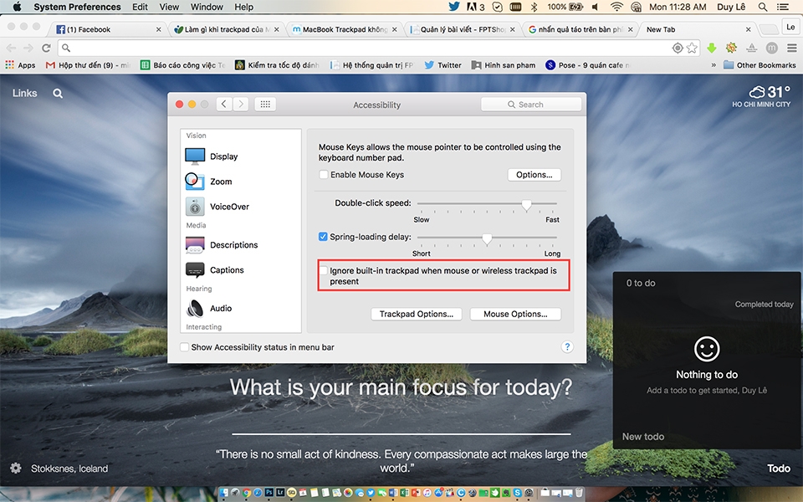
Task: Bookmark this page with the star icon
Action: click(x=692, y=48)
